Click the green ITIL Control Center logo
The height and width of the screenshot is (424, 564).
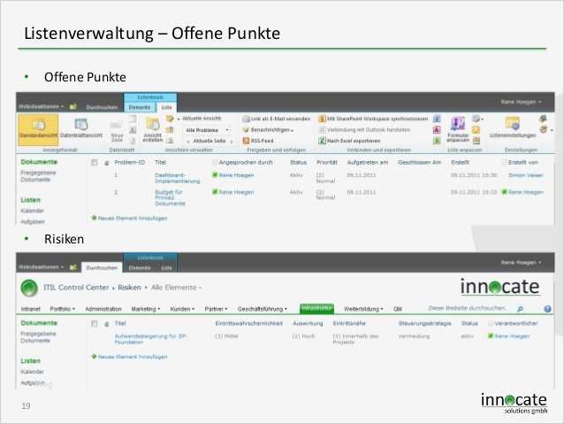tap(29, 288)
